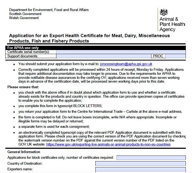Click the Animal & Plant Health Agency crest logo

[x=164, y=12]
